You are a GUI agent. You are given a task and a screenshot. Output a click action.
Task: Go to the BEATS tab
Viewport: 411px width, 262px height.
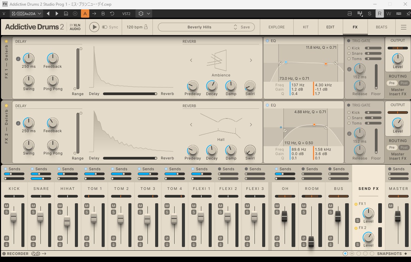click(x=382, y=27)
